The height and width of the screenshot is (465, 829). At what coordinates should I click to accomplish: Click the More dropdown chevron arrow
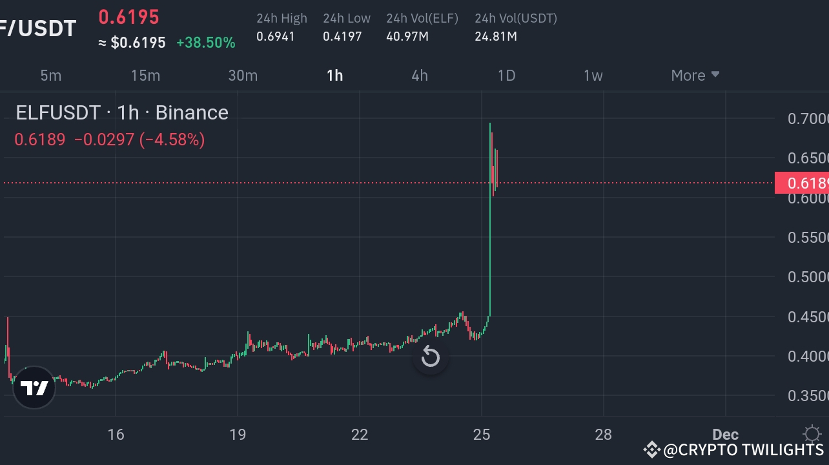715,75
